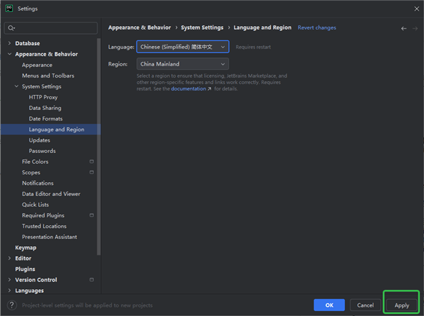Click the Revert changes link

tap(317, 28)
